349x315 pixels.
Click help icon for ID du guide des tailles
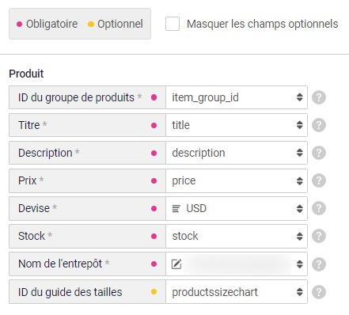coord(319,292)
